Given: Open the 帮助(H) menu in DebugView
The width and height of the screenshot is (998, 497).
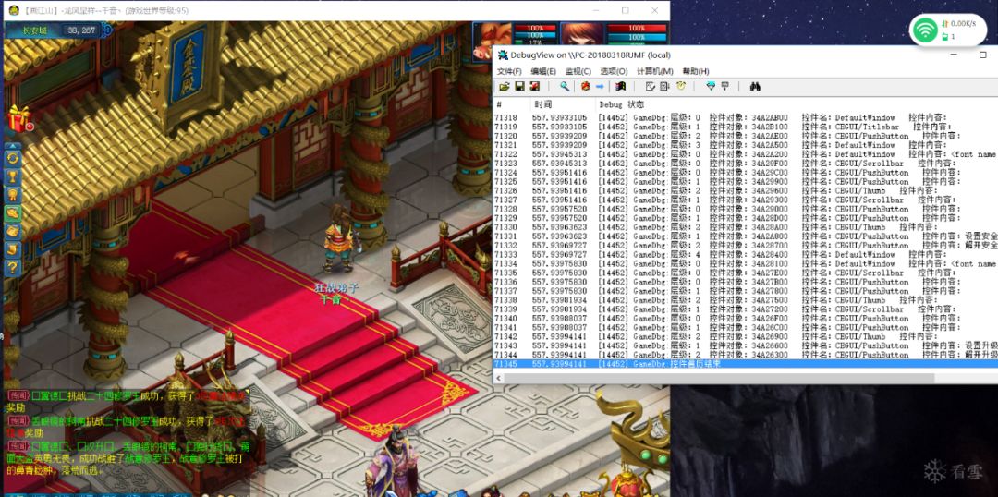Looking at the screenshot, I should click(x=696, y=71).
